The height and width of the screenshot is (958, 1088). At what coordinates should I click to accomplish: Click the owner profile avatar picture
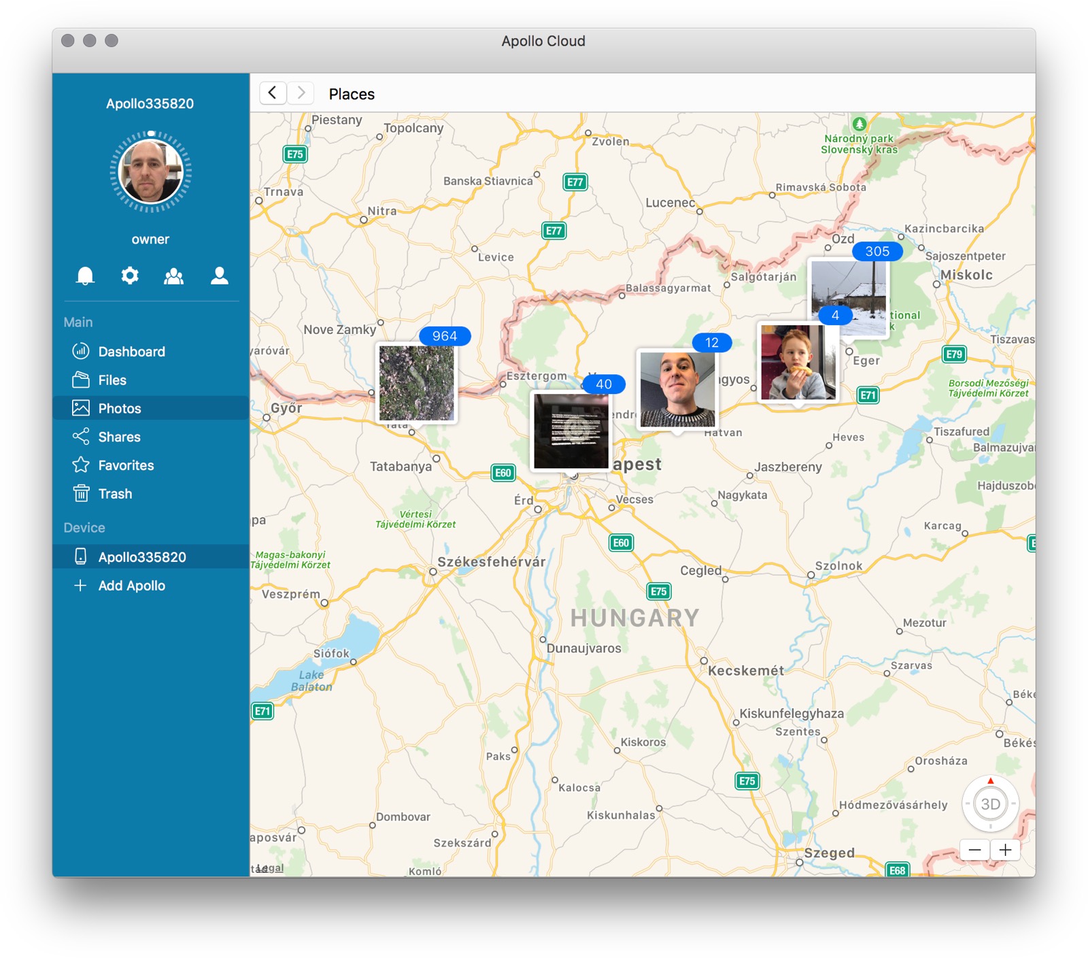pos(150,171)
